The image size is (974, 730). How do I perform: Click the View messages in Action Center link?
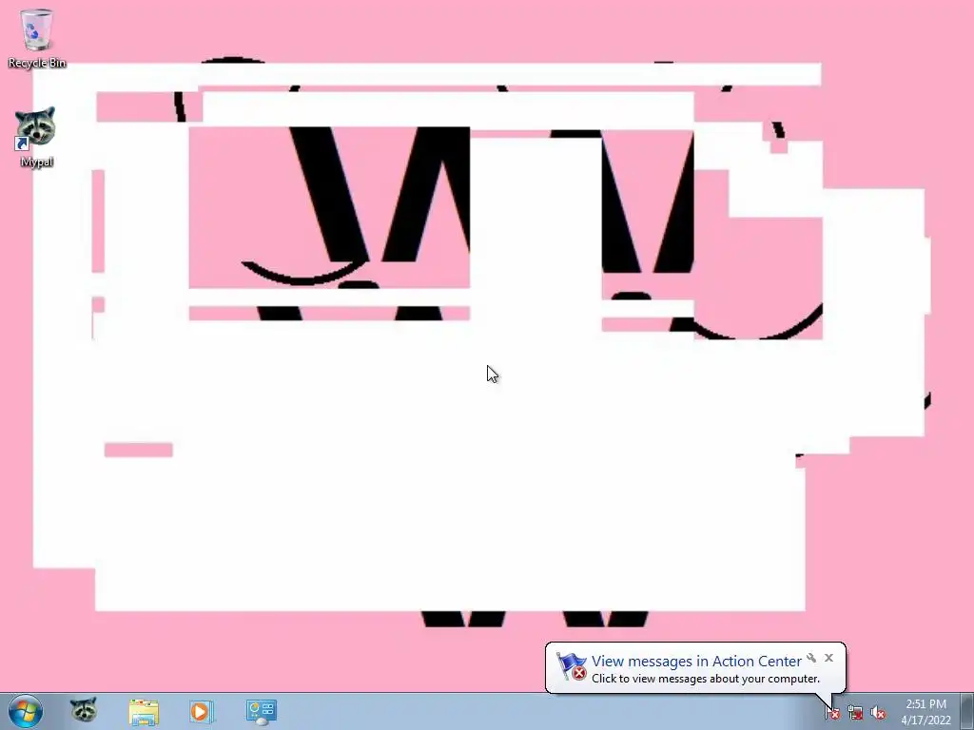point(696,662)
